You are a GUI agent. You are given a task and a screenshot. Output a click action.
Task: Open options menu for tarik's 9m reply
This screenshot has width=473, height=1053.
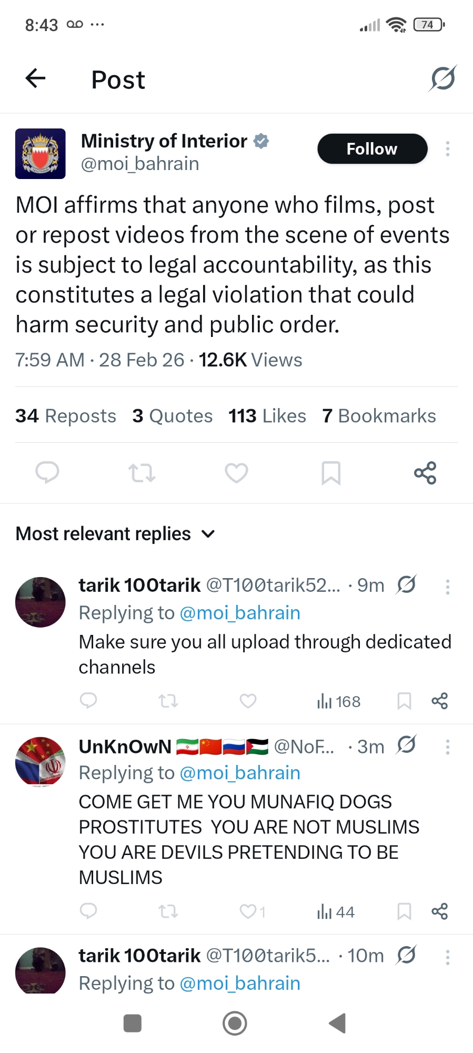pos(448,587)
